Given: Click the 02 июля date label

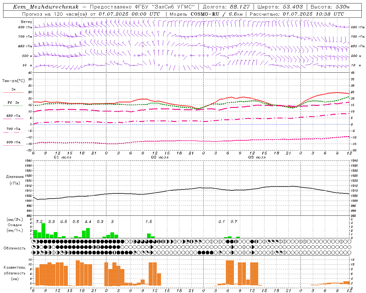Looking at the screenshot, I should pos(160,157).
